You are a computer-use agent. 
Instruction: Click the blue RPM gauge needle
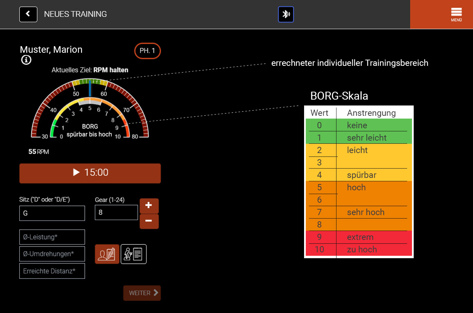(90, 88)
